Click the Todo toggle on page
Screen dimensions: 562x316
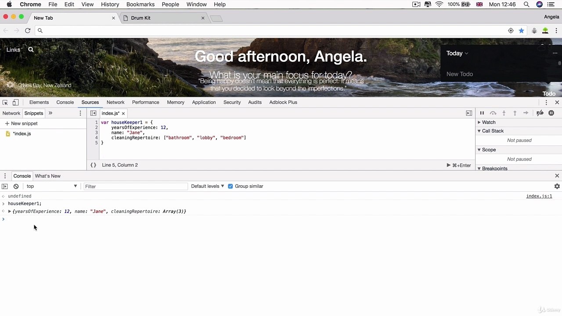(x=549, y=93)
